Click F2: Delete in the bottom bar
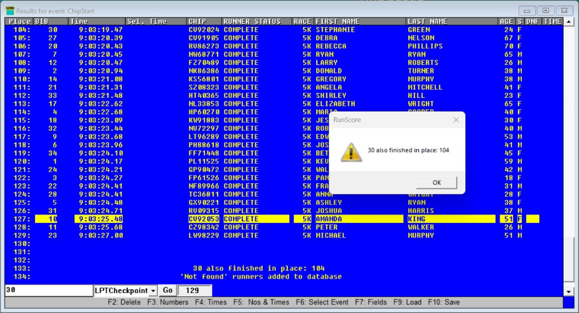This screenshot has height=313, width=579. point(124,302)
